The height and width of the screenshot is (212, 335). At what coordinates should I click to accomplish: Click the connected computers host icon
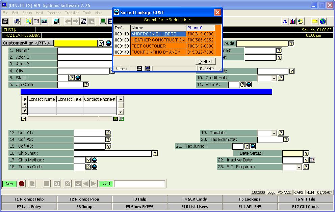click(17, 21)
